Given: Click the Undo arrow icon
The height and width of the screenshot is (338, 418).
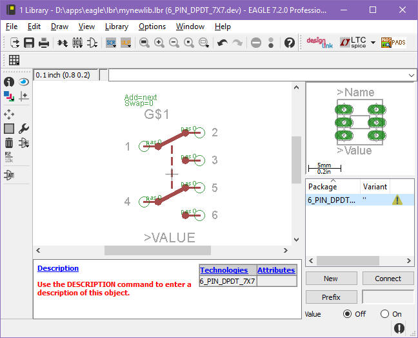Looking at the screenshot, I should 223,43.
